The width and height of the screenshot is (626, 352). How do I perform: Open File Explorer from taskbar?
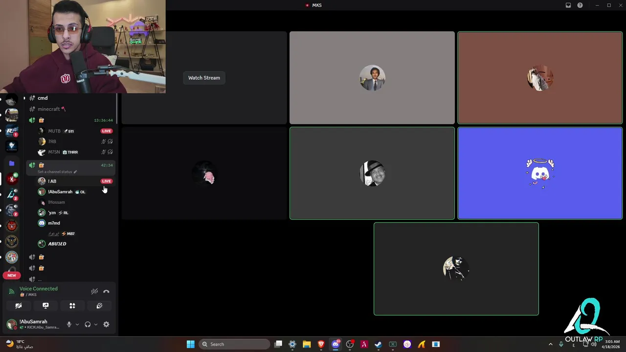coord(307,344)
